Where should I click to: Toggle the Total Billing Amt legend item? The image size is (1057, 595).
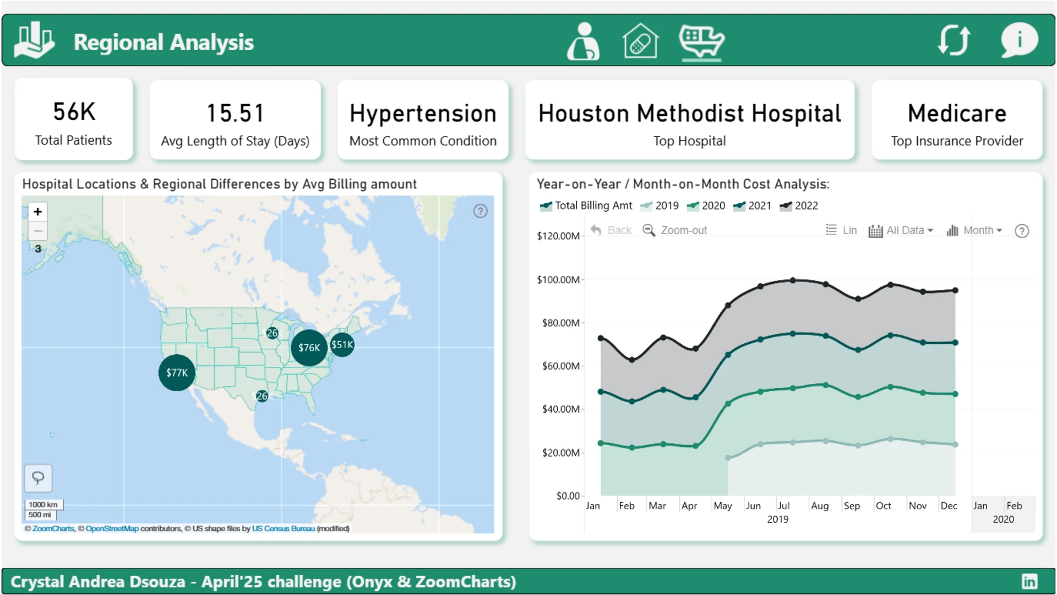pos(586,205)
